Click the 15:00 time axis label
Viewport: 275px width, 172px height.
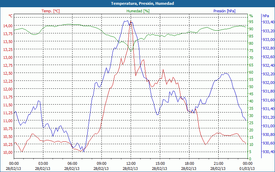click(x=160, y=164)
